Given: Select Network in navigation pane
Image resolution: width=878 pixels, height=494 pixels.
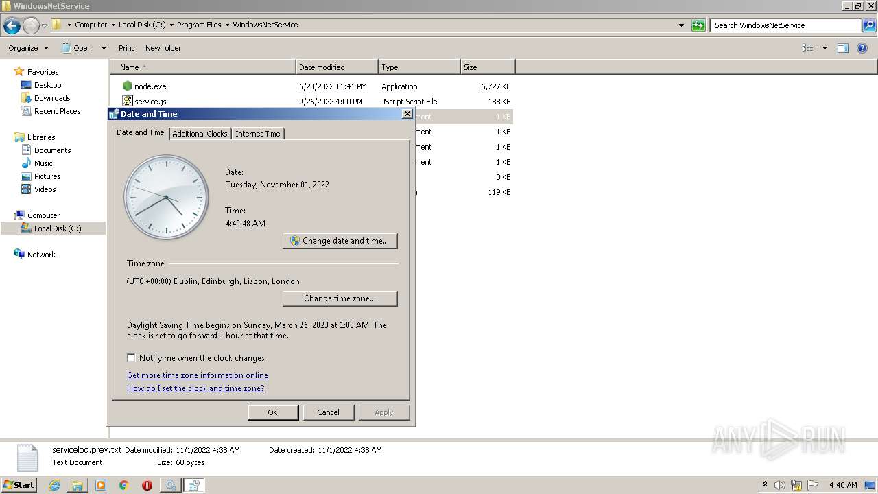Looking at the screenshot, I should pos(41,255).
